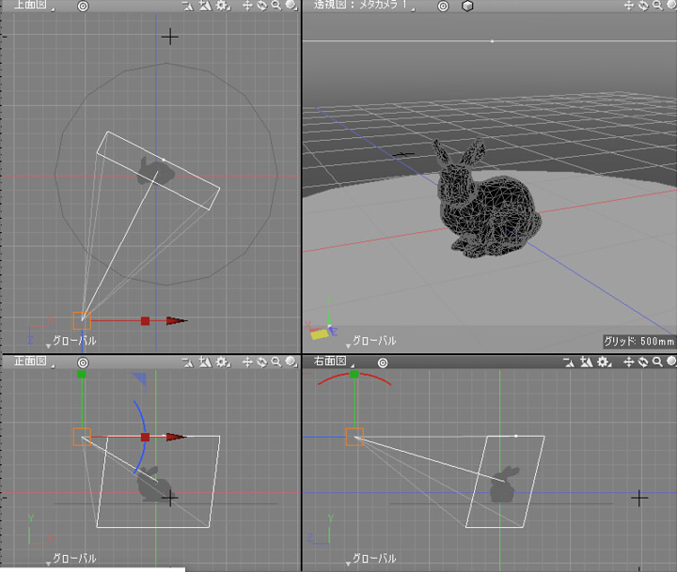Viewport: 677px width, 572px height.
Task: Click the gear settings icon in 正面図 header
Action: point(223,363)
